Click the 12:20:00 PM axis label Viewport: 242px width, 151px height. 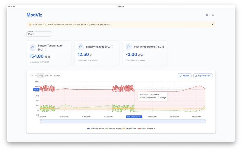pyautogui.click(x=174, y=117)
